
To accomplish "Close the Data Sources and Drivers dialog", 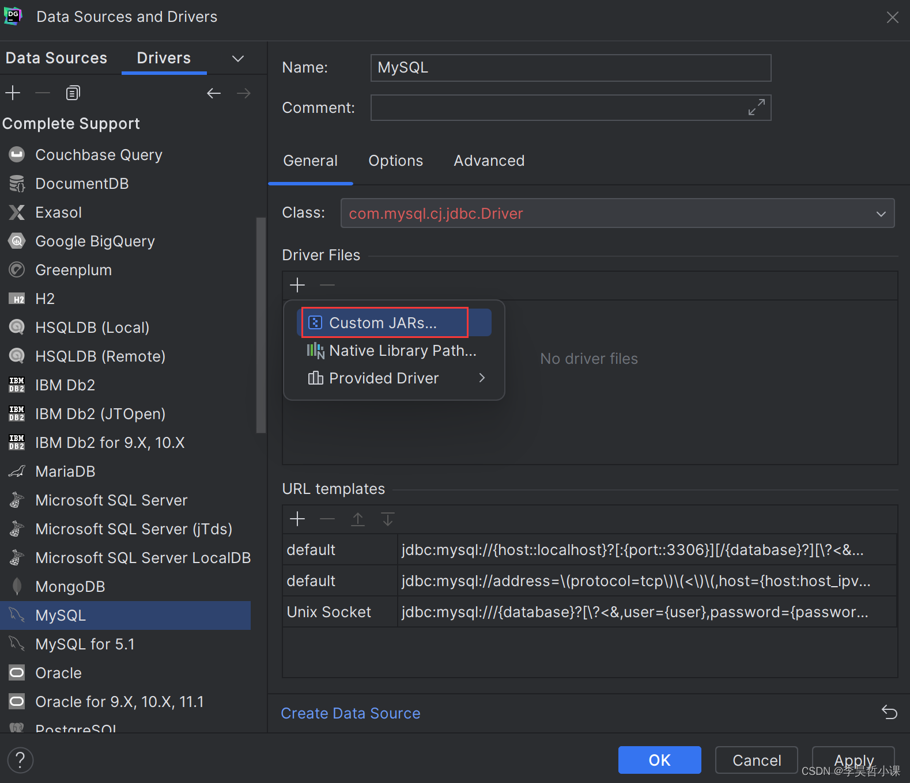I will tap(892, 17).
